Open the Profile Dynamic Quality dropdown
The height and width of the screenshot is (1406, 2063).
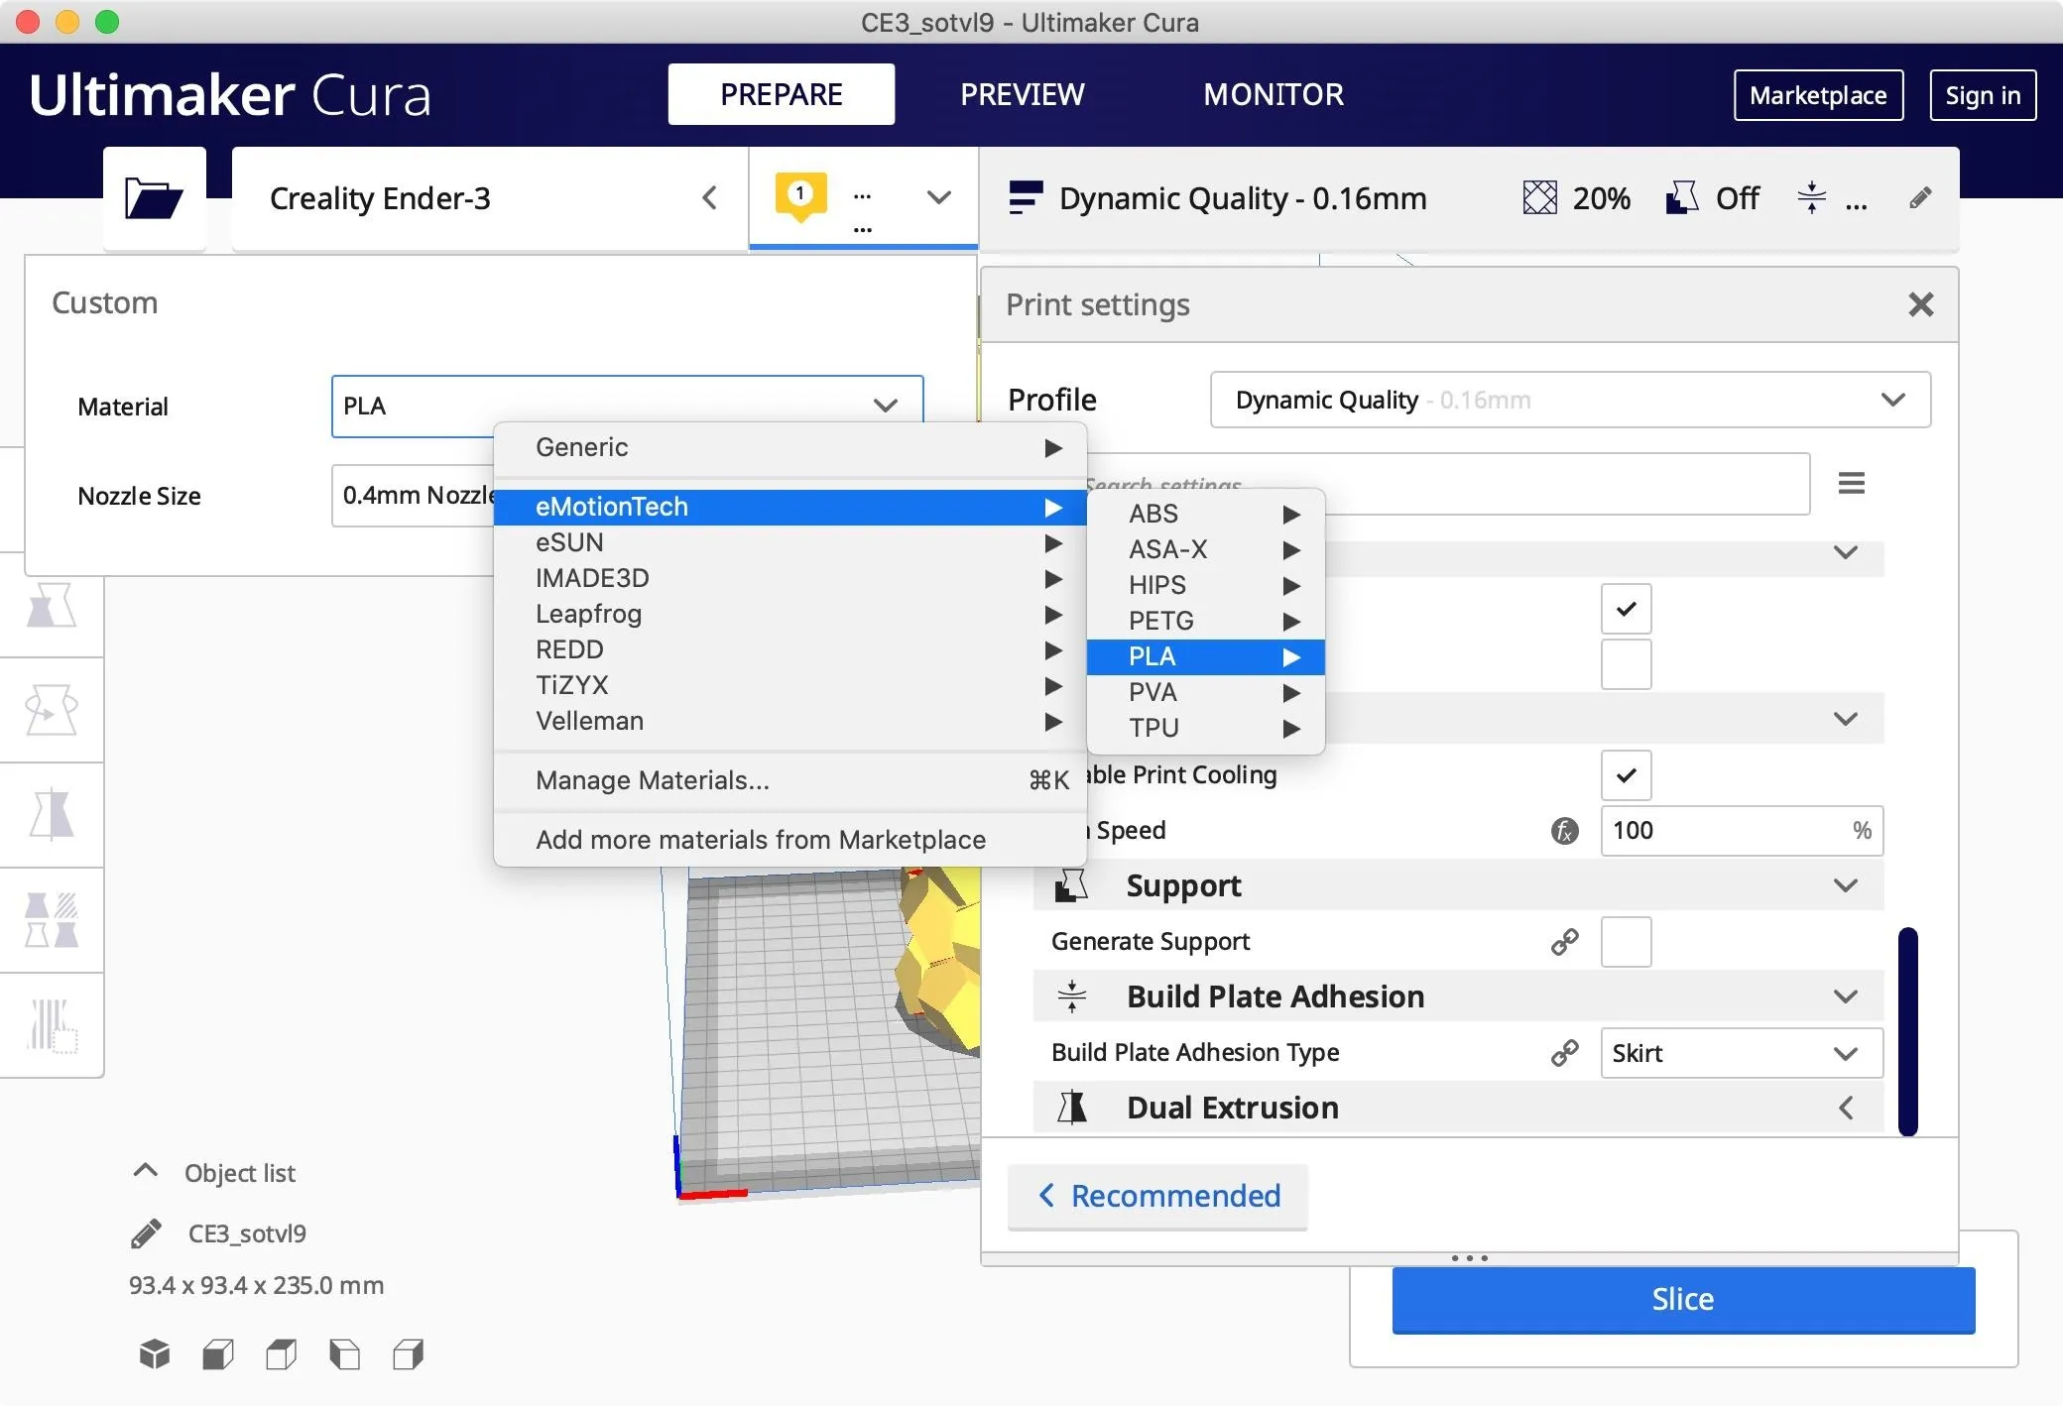click(x=1570, y=400)
